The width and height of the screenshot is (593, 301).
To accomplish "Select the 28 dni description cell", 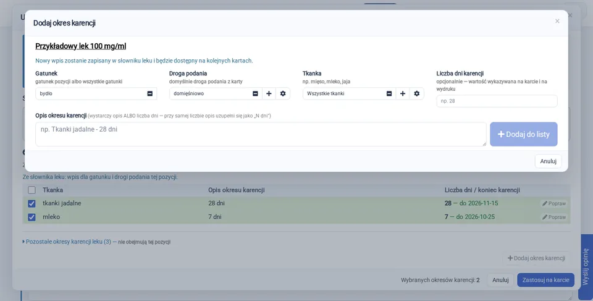I will (x=216, y=203).
